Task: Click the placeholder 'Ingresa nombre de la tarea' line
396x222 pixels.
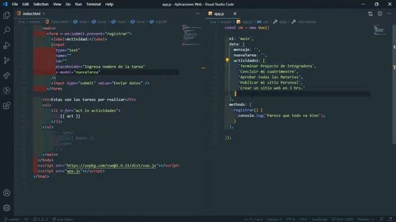Action: (x=100, y=67)
